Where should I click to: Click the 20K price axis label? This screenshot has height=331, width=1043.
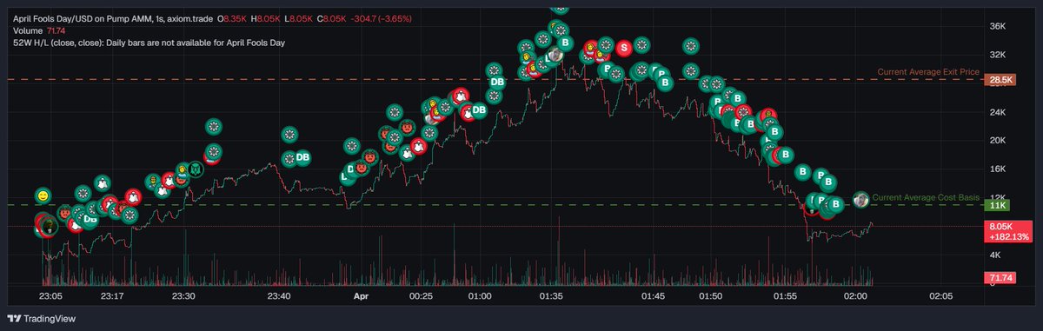[x=997, y=141]
